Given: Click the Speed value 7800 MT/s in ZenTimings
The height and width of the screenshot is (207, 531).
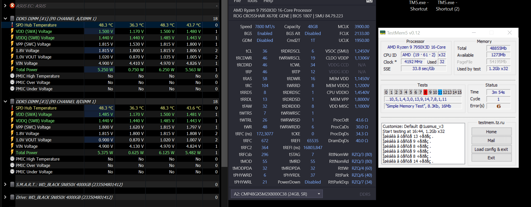Looking at the screenshot, I should [265, 27].
